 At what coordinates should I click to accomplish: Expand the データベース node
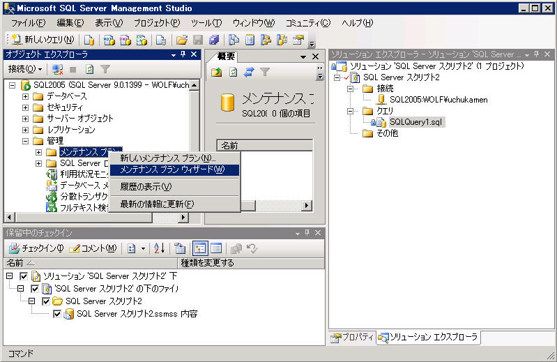click(x=25, y=96)
